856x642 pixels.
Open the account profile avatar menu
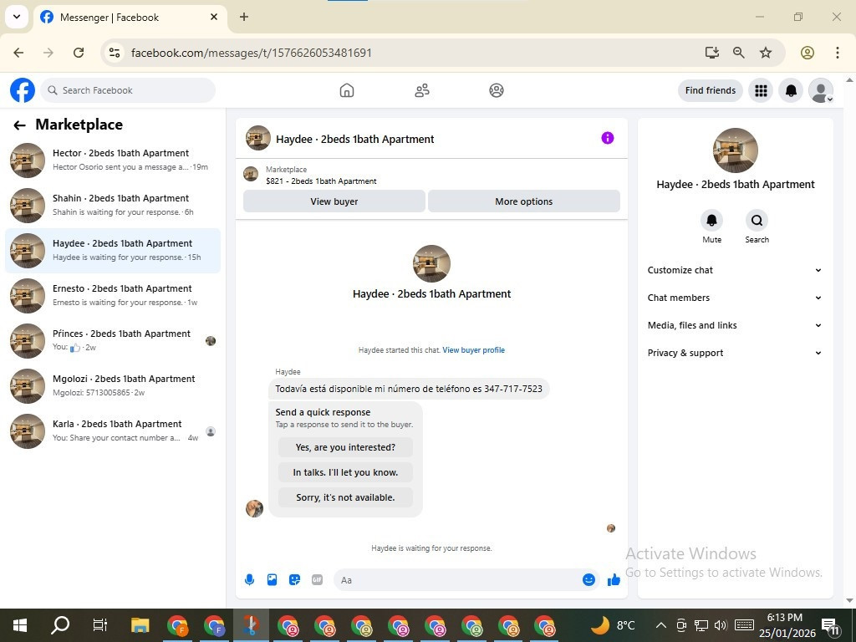[x=821, y=90]
